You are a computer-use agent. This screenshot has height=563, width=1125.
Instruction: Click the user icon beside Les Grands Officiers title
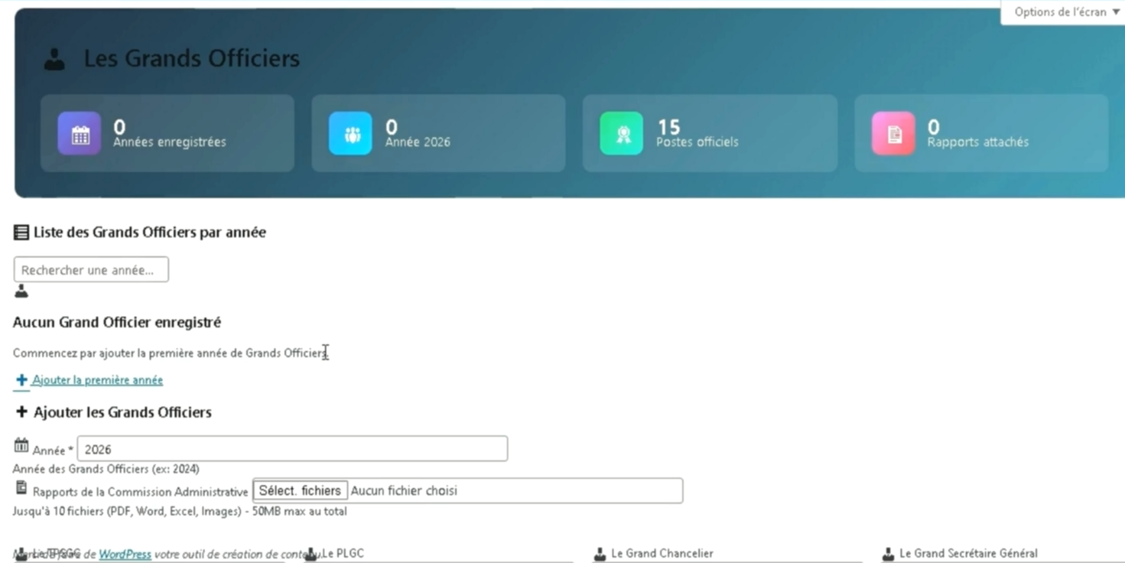tap(54, 59)
